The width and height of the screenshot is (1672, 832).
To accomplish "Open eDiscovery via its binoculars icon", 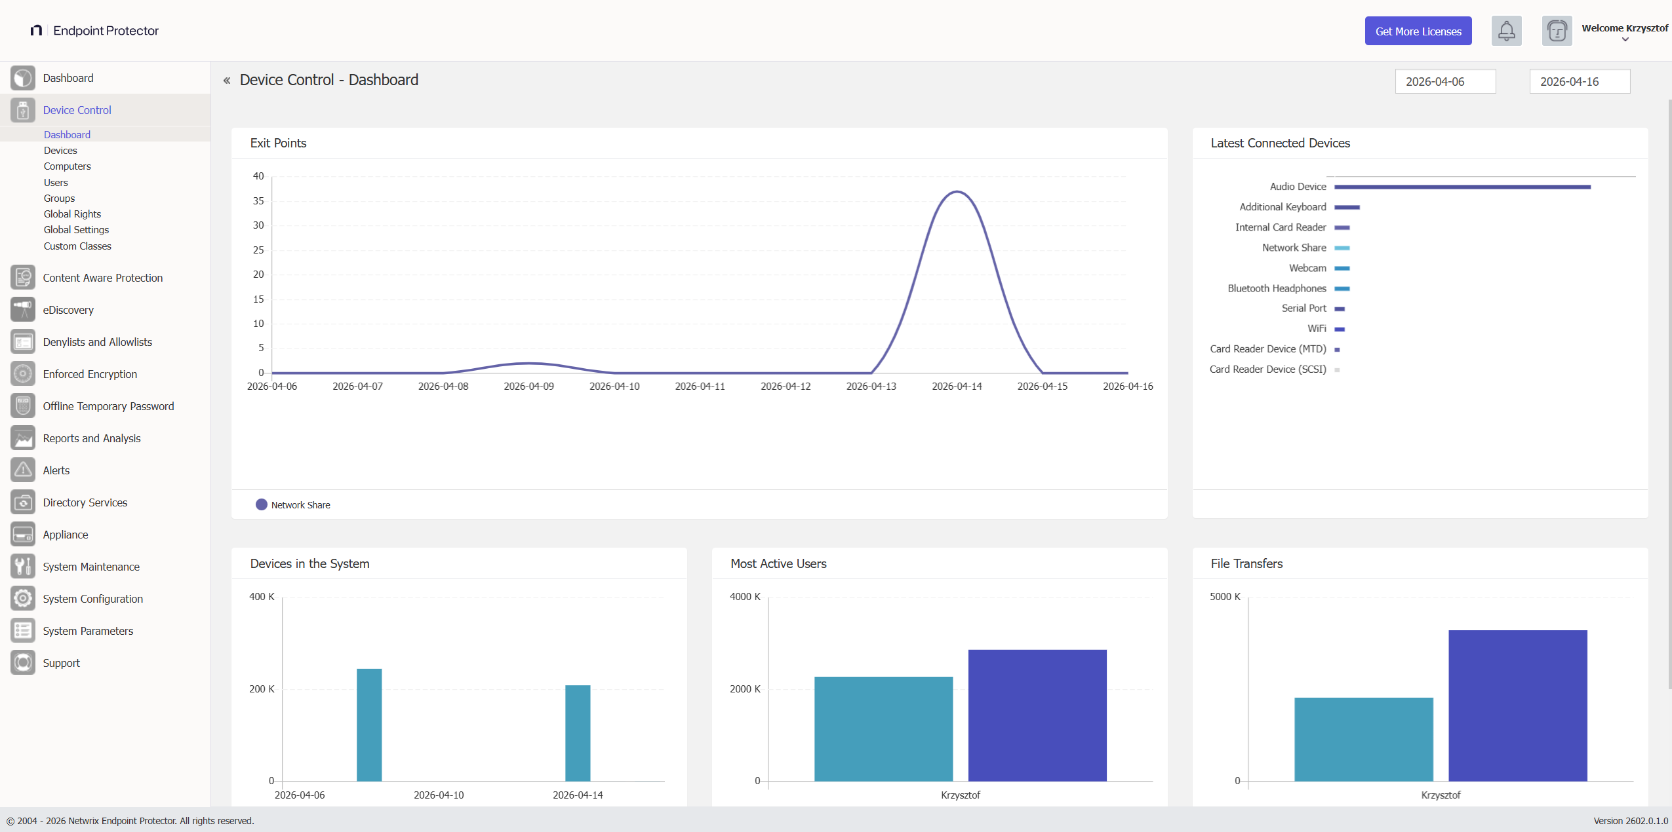I will tap(22, 309).
